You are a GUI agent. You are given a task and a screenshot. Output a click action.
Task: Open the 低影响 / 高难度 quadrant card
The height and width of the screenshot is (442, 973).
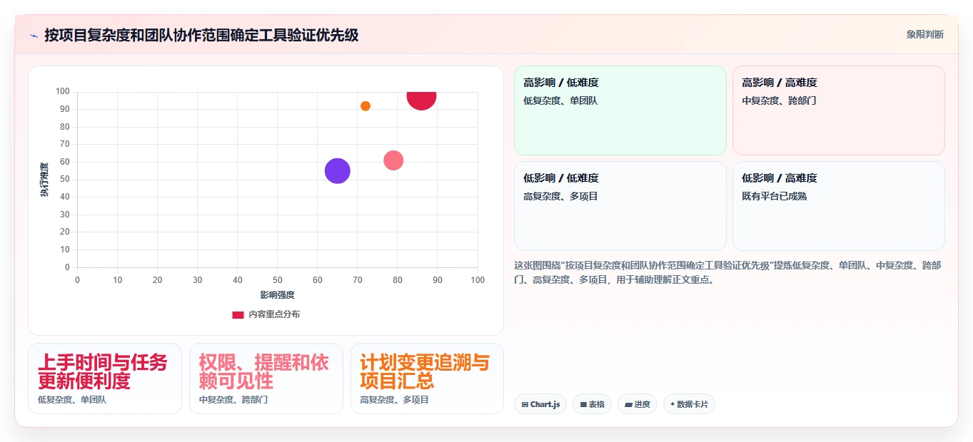coord(839,206)
